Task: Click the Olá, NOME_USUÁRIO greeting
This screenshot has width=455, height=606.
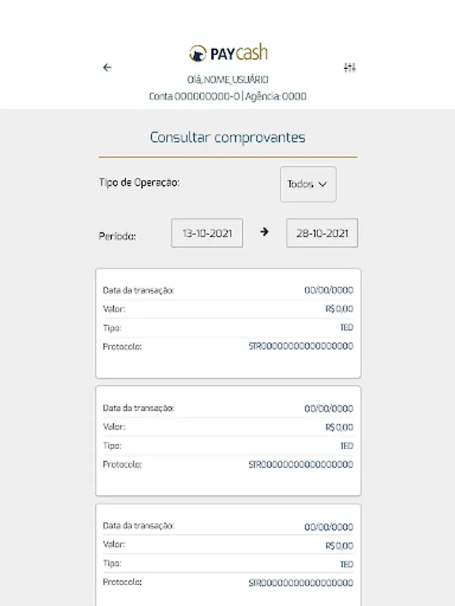Action: tap(228, 80)
